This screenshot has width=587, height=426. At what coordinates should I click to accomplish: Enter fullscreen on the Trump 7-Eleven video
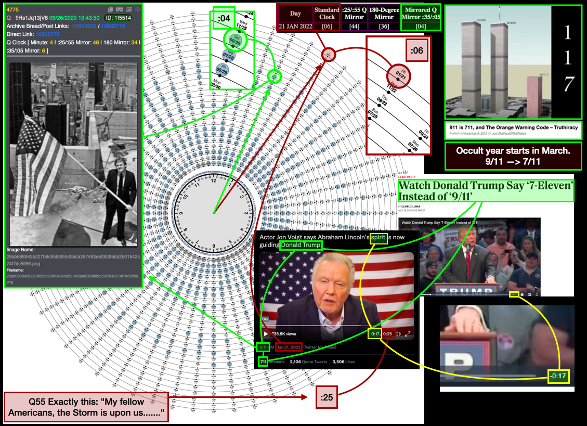tap(537, 294)
